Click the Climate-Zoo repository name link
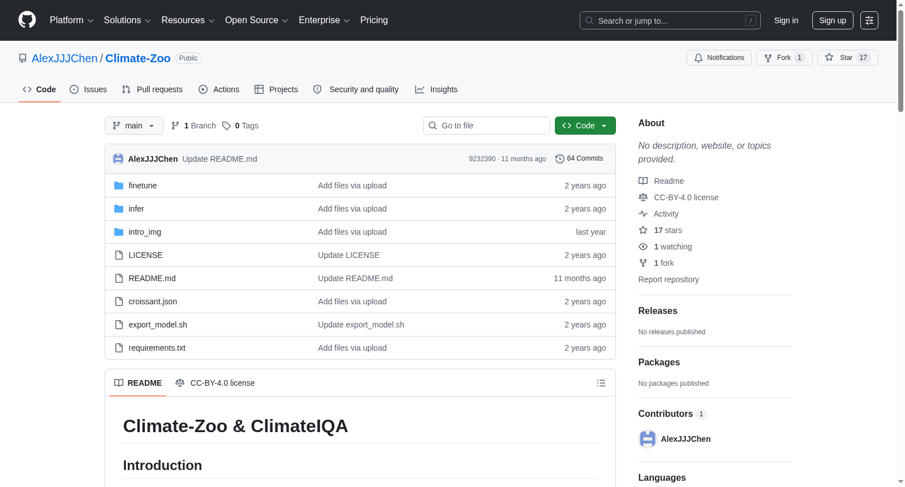The height and width of the screenshot is (487, 905). pyautogui.click(x=138, y=58)
